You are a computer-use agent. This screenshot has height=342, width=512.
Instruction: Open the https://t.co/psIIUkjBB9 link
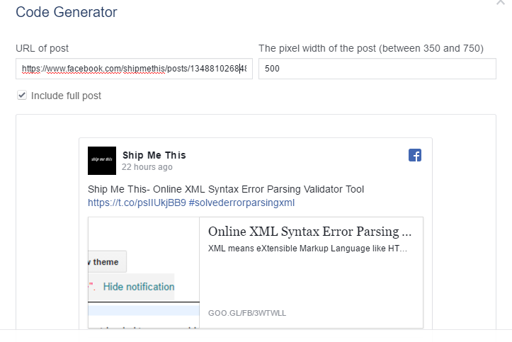(137, 203)
